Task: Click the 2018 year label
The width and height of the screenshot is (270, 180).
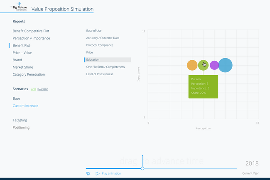Action: click(x=252, y=163)
